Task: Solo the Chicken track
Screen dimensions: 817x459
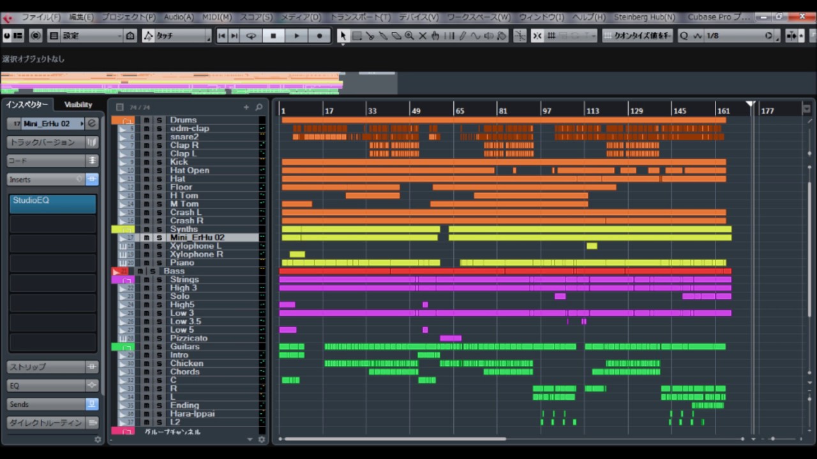Action: 160,363
